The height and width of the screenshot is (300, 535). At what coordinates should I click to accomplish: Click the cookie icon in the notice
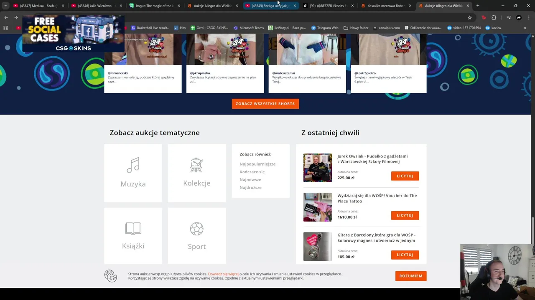[x=111, y=276]
